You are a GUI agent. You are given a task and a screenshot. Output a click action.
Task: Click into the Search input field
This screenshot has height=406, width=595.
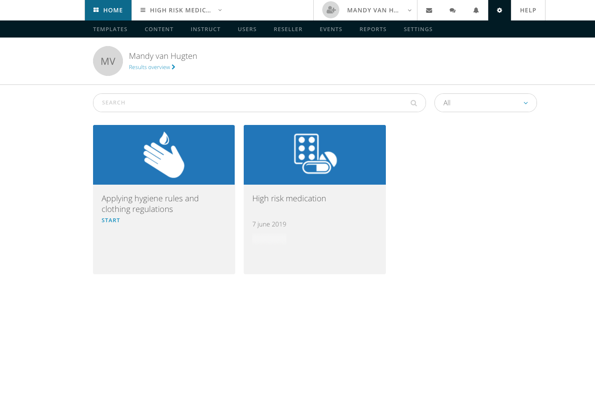[252, 103]
